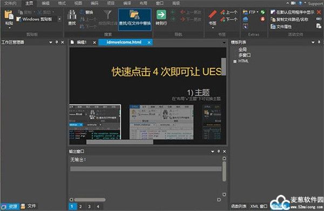Switch to the 资源 tab at bottom left
The width and height of the screenshot is (324, 211).
10,206
